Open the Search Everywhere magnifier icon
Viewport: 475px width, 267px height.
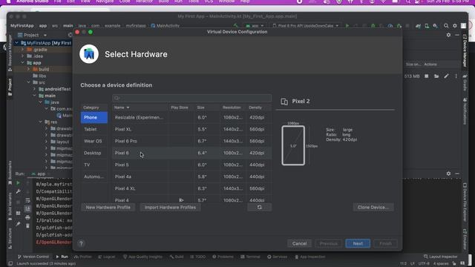point(446,26)
